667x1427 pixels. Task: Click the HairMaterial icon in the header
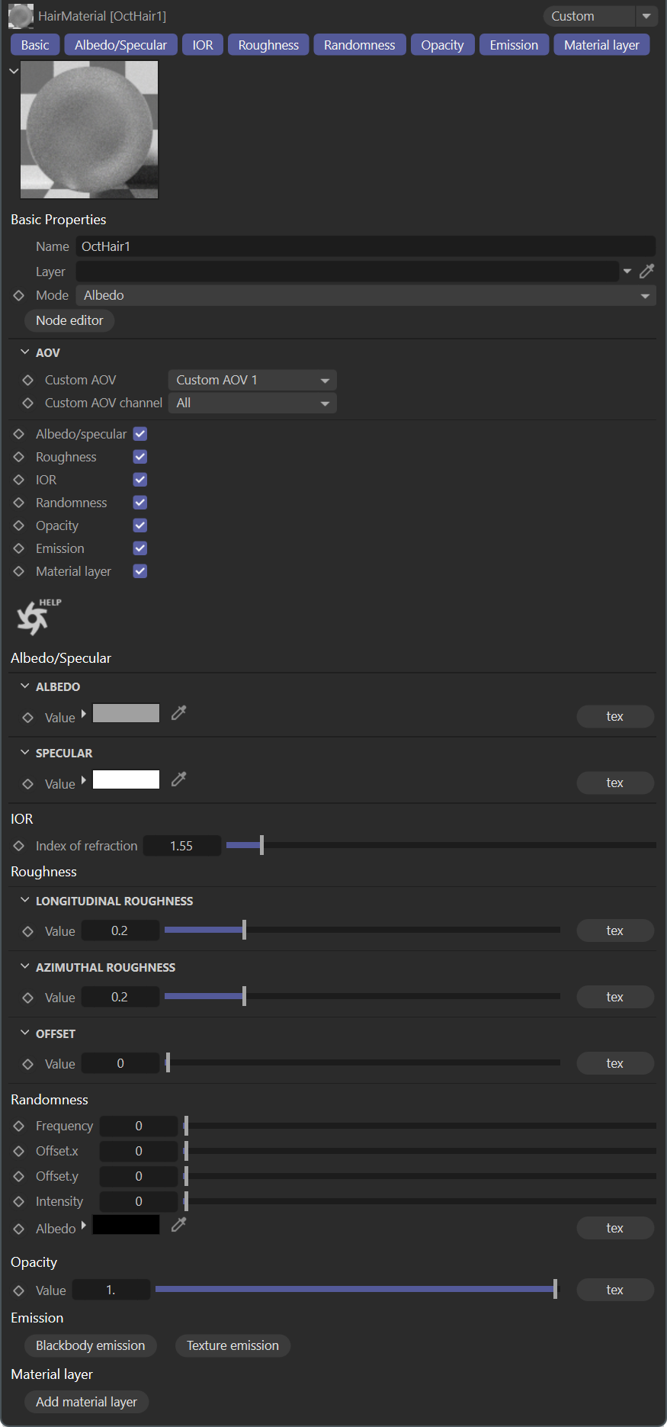[x=21, y=16]
